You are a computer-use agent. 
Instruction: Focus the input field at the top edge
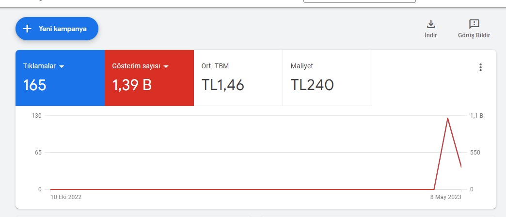(x=360, y=1)
